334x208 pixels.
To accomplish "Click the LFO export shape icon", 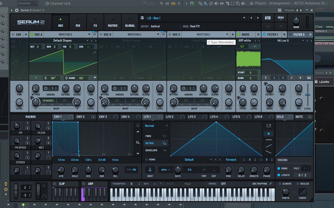I will pos(269,126).
